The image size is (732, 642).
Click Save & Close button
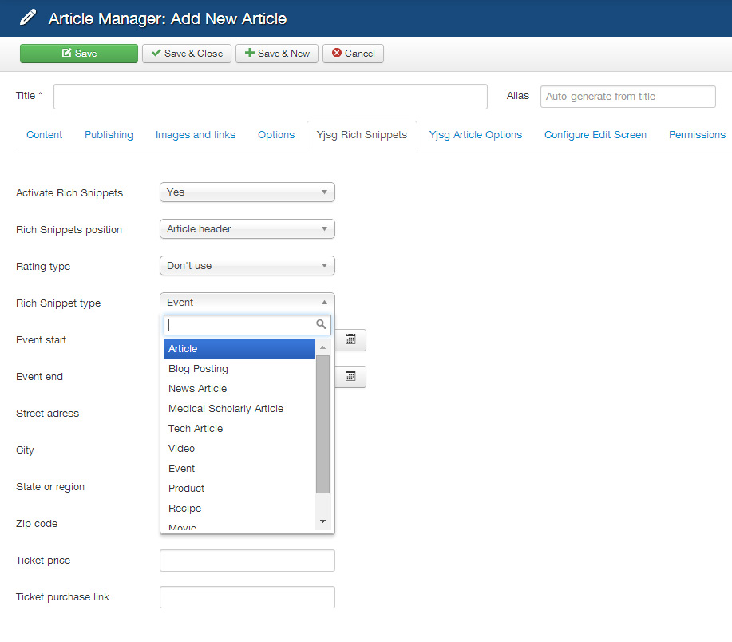pyautogui.click(x=187, y=53)
